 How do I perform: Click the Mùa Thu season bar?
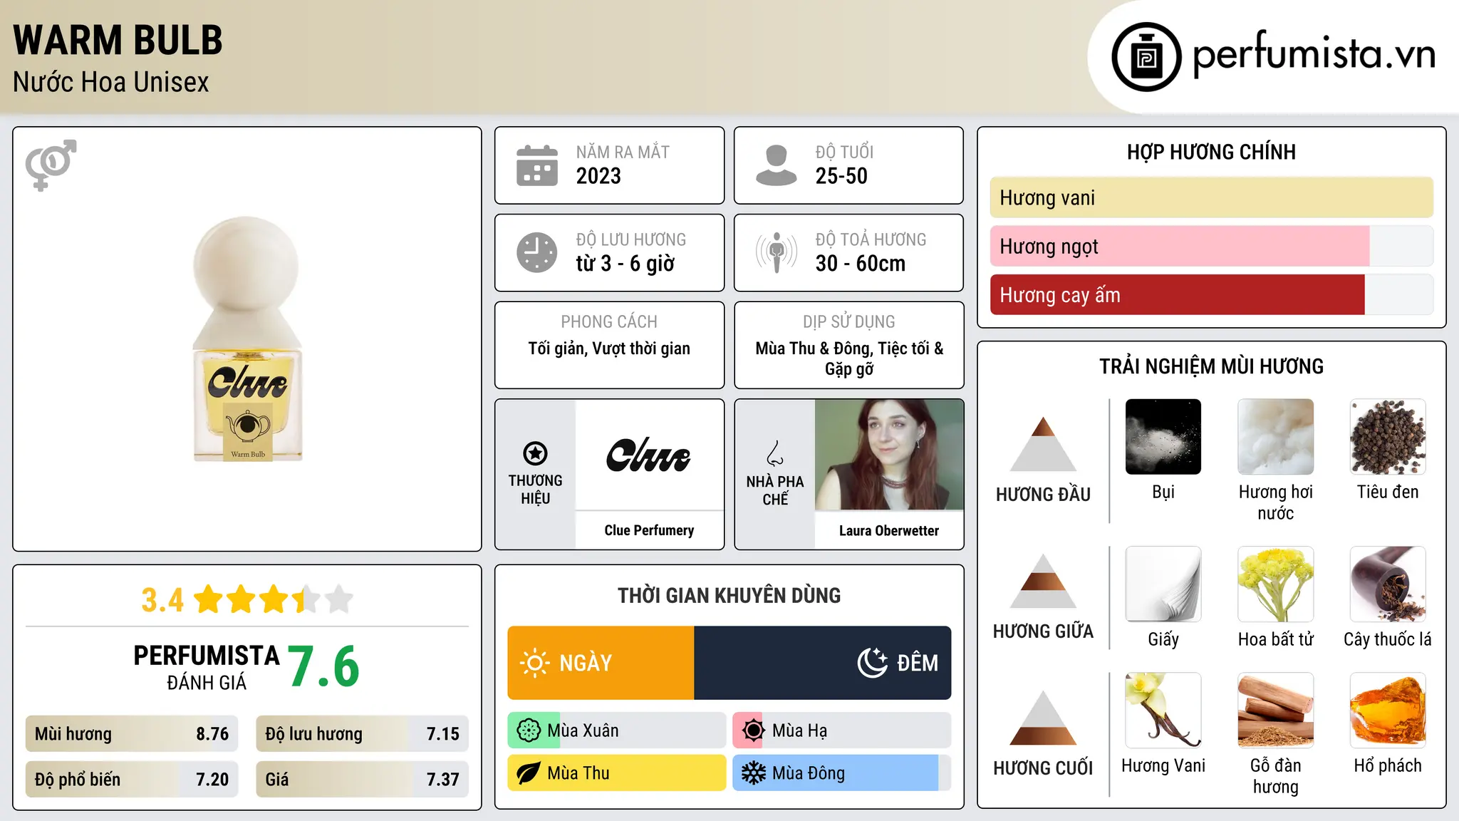[x=617, y=773]
